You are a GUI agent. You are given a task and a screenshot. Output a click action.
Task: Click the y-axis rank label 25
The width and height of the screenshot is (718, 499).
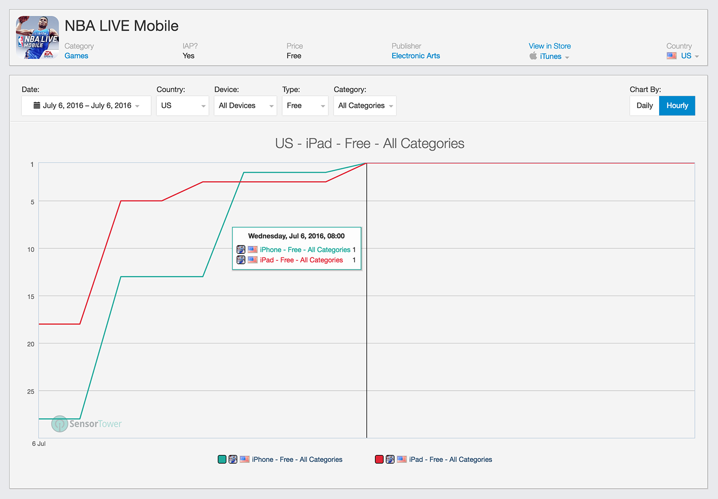(31, 392)
